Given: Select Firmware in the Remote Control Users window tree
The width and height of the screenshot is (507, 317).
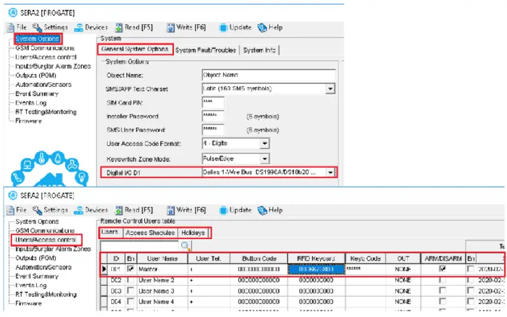Looking at the screenshot, I should (x=28, y=304).
